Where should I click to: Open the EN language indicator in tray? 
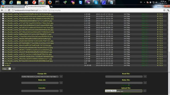point(141,2)
